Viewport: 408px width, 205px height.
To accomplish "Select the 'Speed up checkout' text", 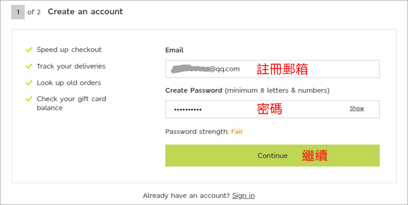I will (x=69, y=50).
